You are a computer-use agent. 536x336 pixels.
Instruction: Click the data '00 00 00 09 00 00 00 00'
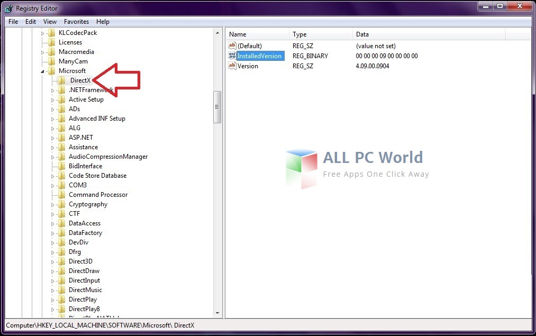387,56
